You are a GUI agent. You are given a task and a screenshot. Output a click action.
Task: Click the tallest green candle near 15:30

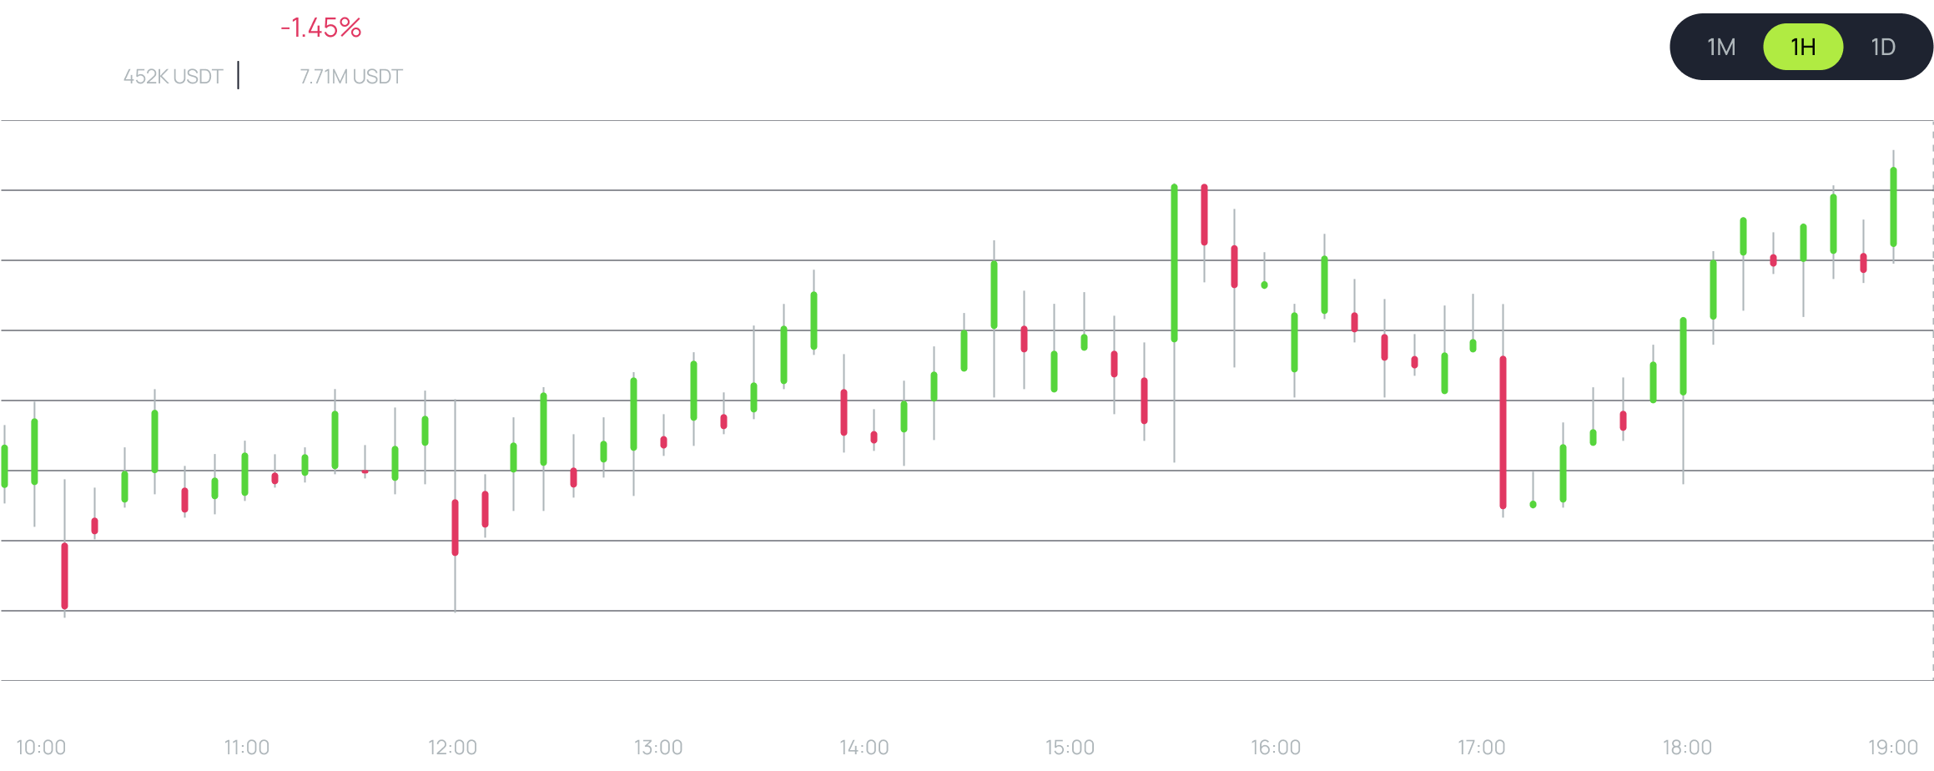(1174, 263)
